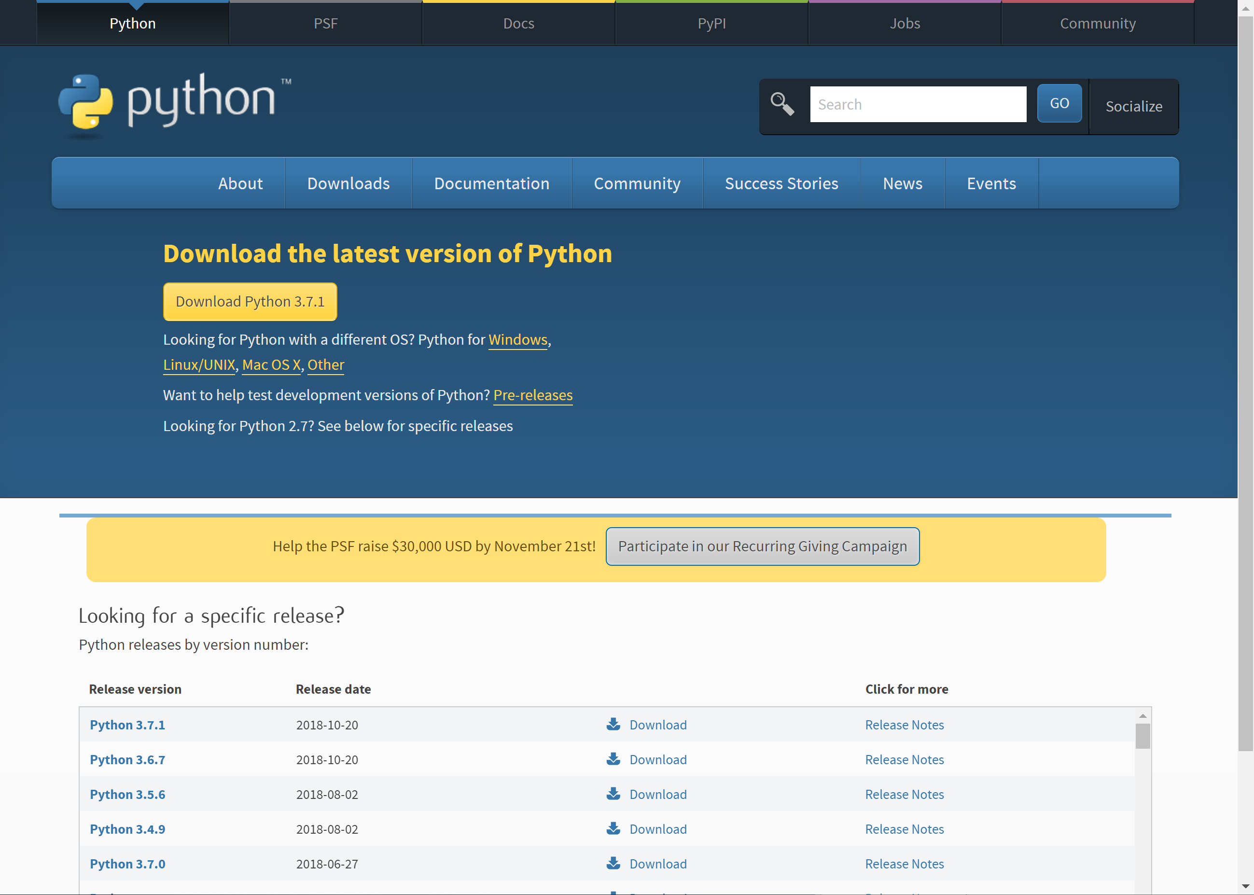Screen dimensions: 1254x895
Task: Select the Python top tab
Action: coord(133,23)
